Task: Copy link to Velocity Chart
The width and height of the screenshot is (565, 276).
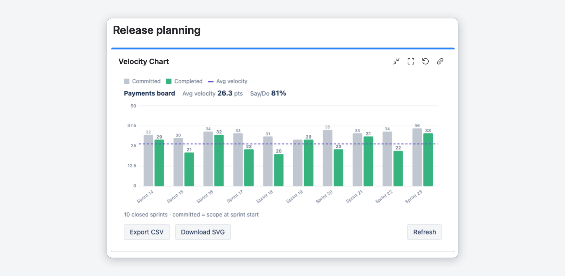Action: pos(440,61)
